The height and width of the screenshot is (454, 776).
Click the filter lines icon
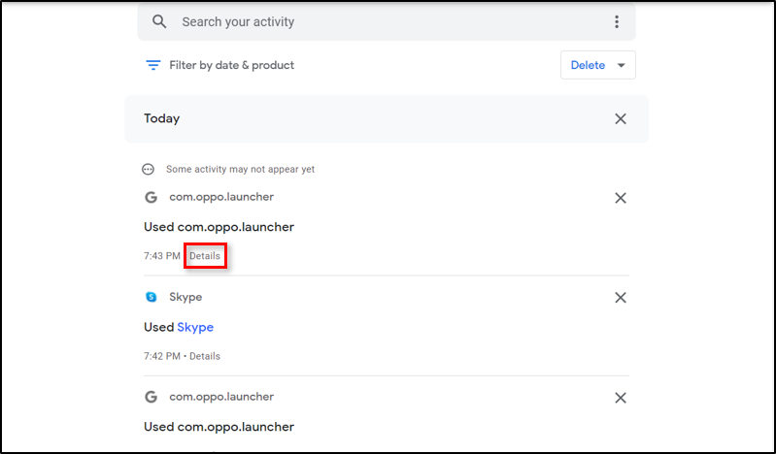[x=152, y=65]
